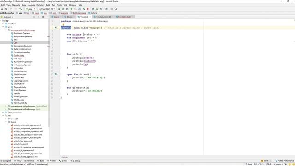Open the Run tool window
This screenshot has width=295, height=166.
(63, 161)
